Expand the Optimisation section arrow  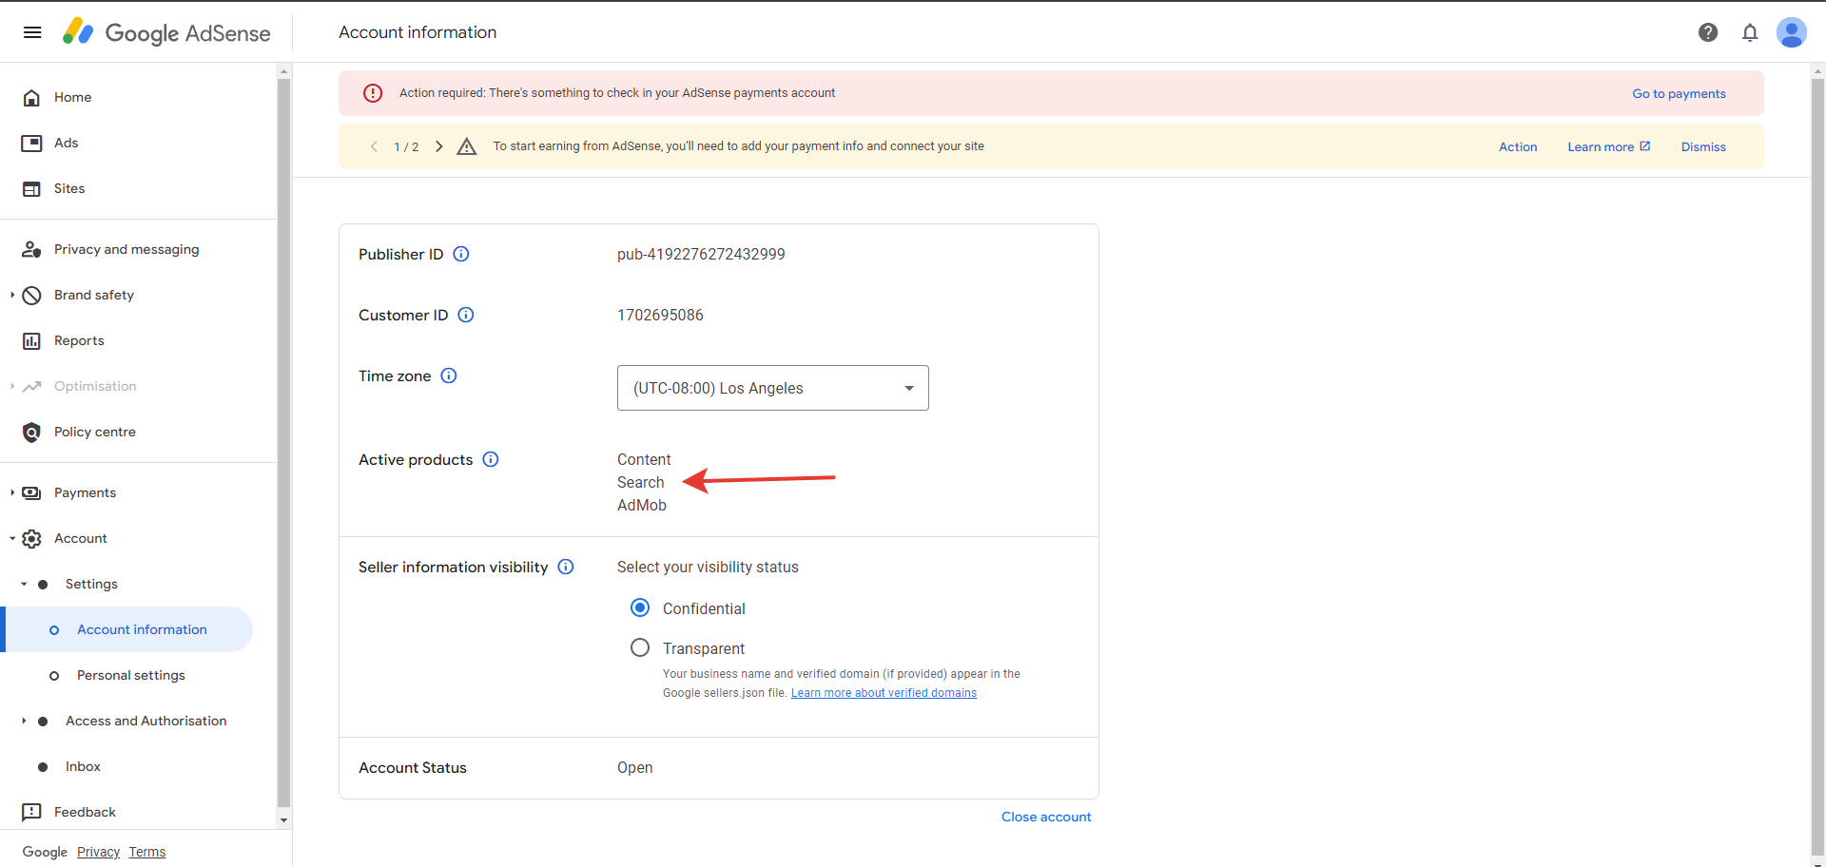click(x=12, y=387)
